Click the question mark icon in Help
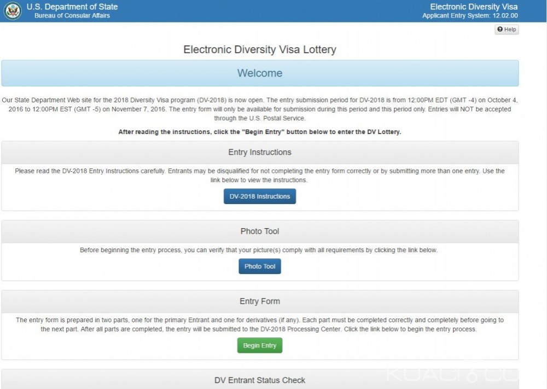Screen dimensions: 547x389 [x=500, y=30]
